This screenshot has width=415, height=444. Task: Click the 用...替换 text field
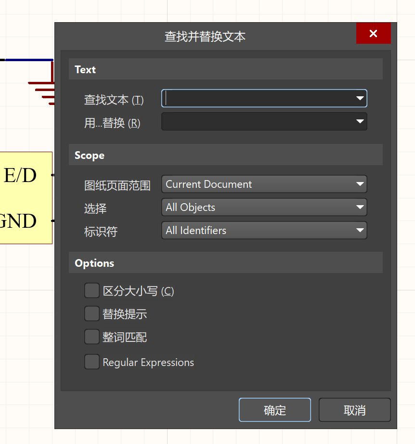[258, 121]
